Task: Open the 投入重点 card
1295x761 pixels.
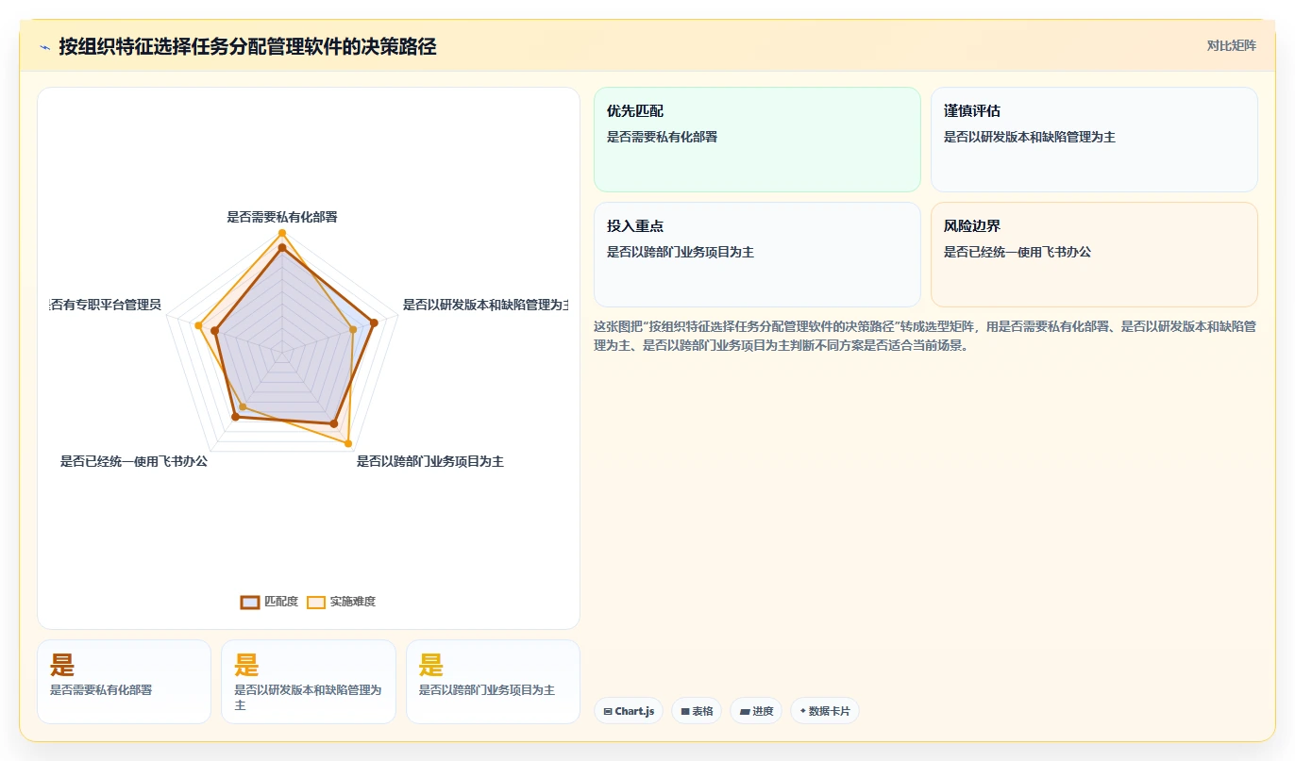Action: click(757, 255)
